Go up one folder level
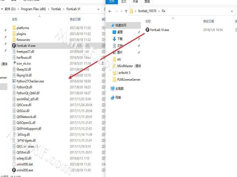The height and width of the screenshot is (177, 237). pos(126,11)
